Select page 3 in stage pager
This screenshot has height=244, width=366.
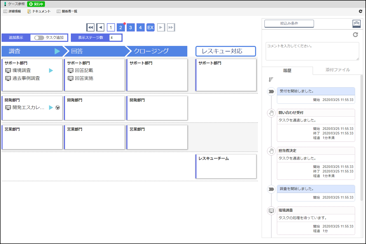tap(130, 27)
